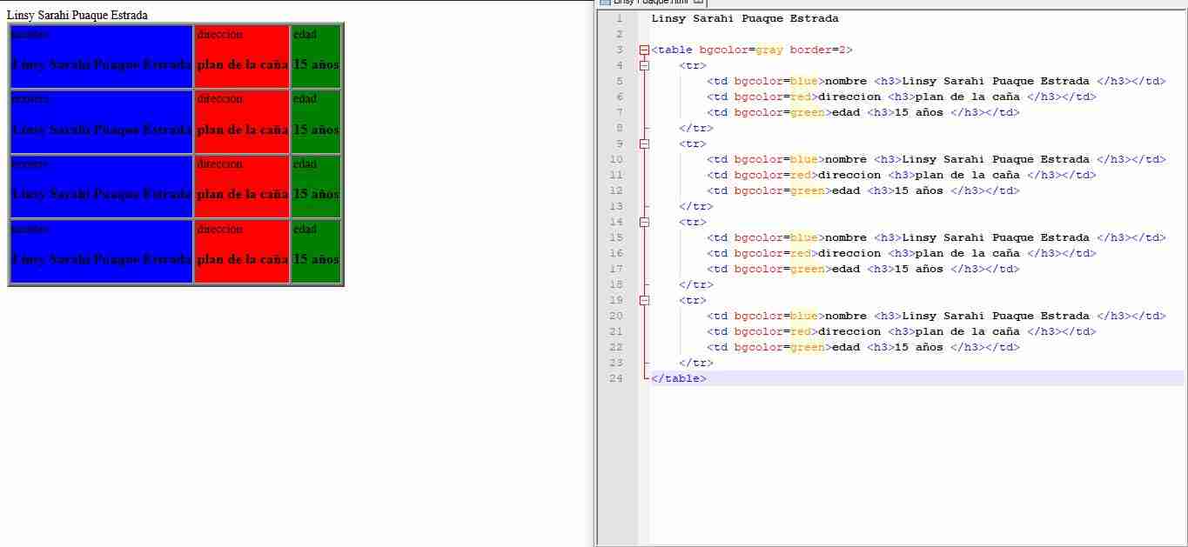
Task: Click the blue cell in the first table row
Action: point(101,57)
